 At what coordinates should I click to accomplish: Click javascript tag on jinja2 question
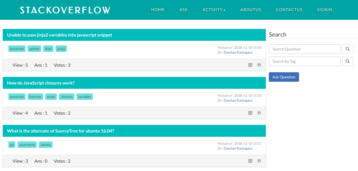tap(17, 49)
